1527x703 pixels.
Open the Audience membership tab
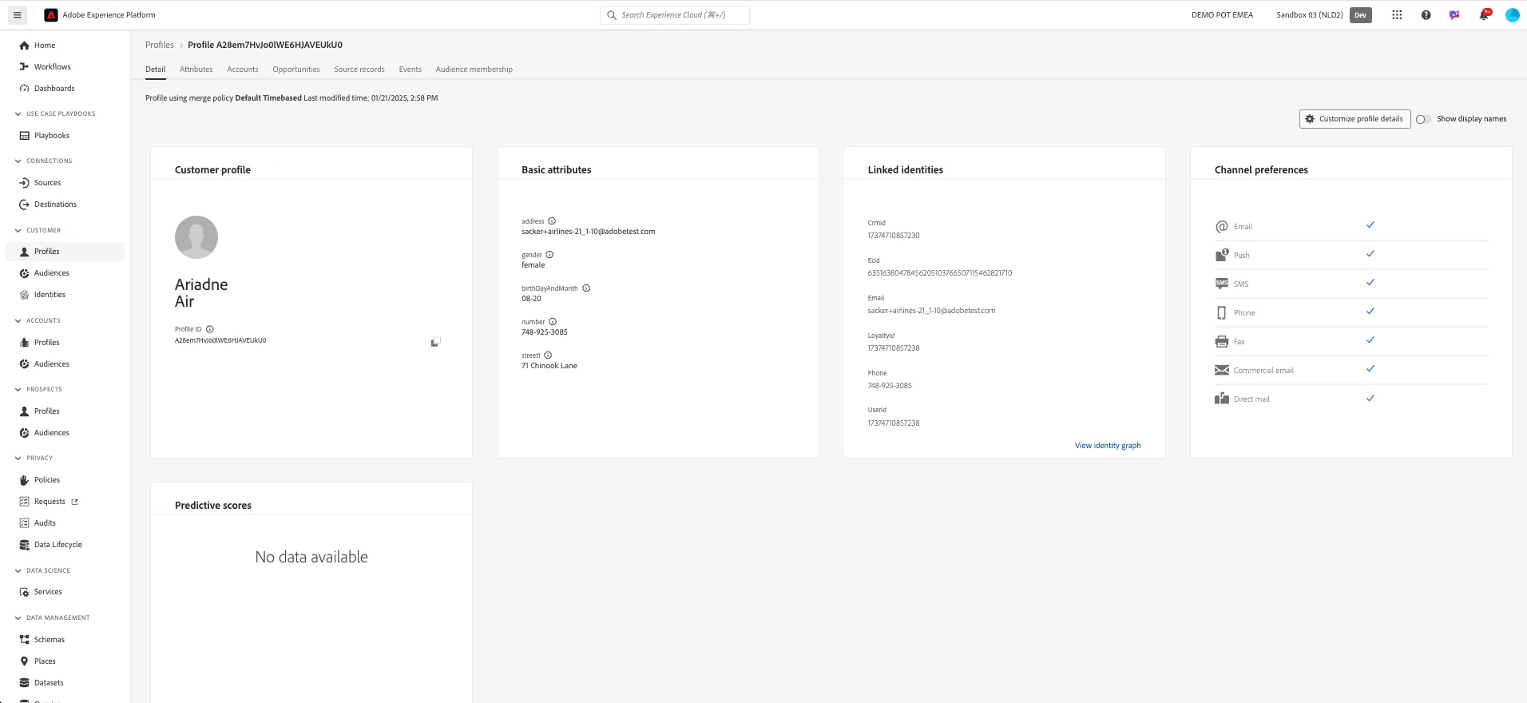[474, 70]
